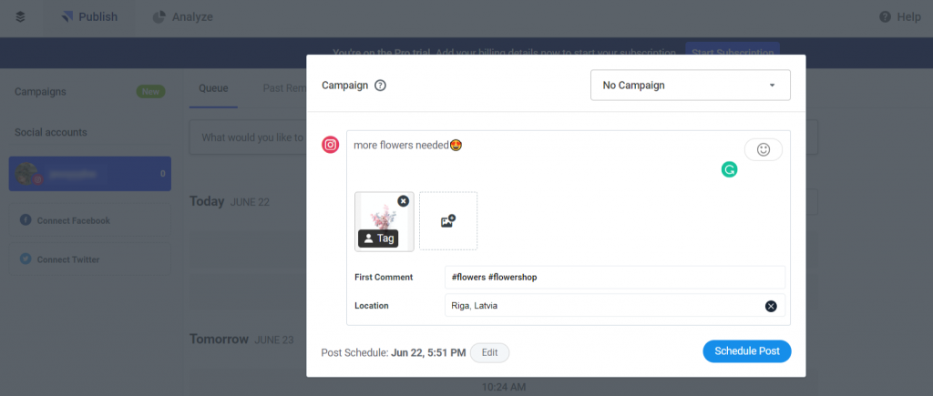Screen dimensions: 933x396
Task: Click the Instagram icon beside the composer
Action: (330, 145)
